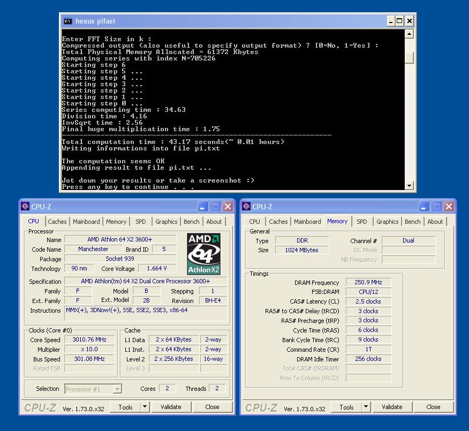Viewport: 469px width, 431px height.
Task: Expand Tools dropdown arrow in right CPU-Z
Action: (366, 407)
